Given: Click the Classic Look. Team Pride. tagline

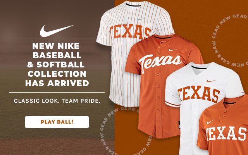Looking at the screenshot, I should pyautogui.click(x=57, y=101).
